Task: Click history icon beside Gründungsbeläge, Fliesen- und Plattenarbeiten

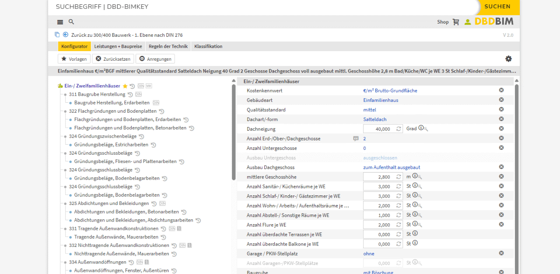Action: pos(182,162)
